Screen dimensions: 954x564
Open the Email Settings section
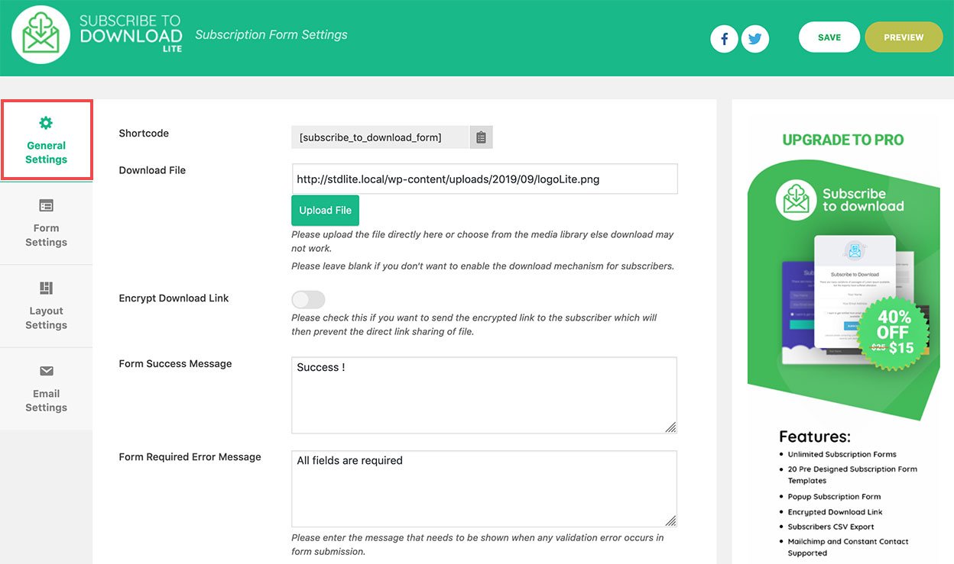(46, 389)
